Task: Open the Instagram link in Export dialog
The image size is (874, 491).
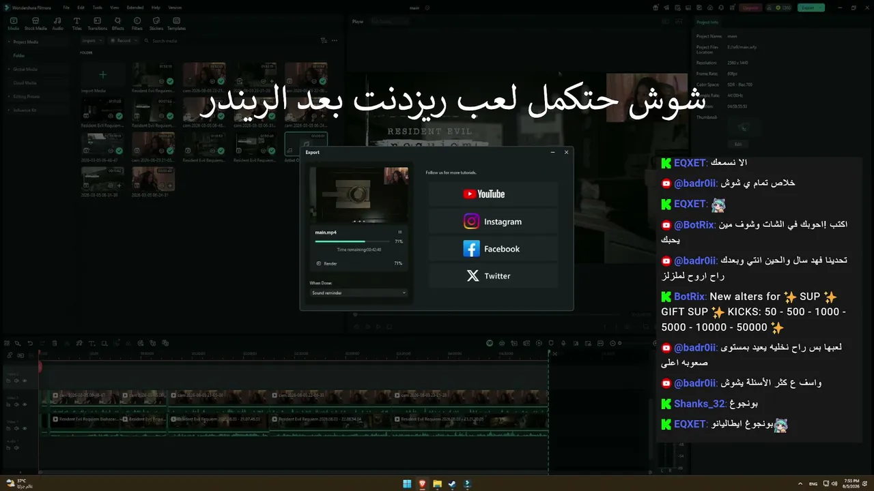Action: coord(493,222)
